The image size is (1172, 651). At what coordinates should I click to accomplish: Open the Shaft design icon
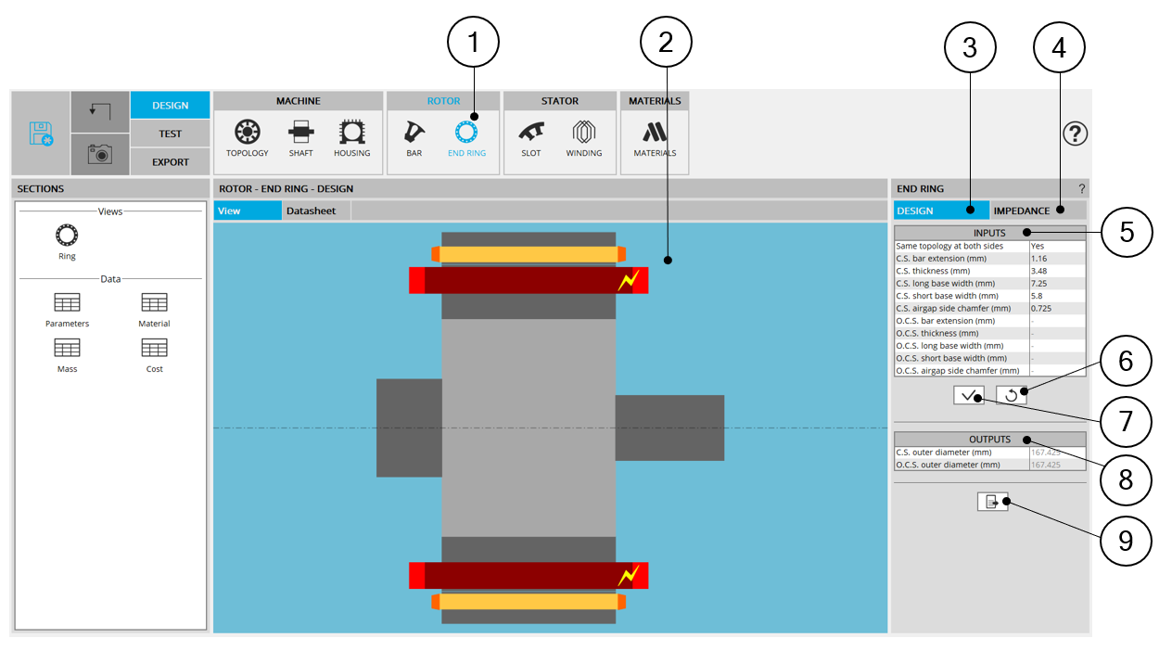(300, 137)
